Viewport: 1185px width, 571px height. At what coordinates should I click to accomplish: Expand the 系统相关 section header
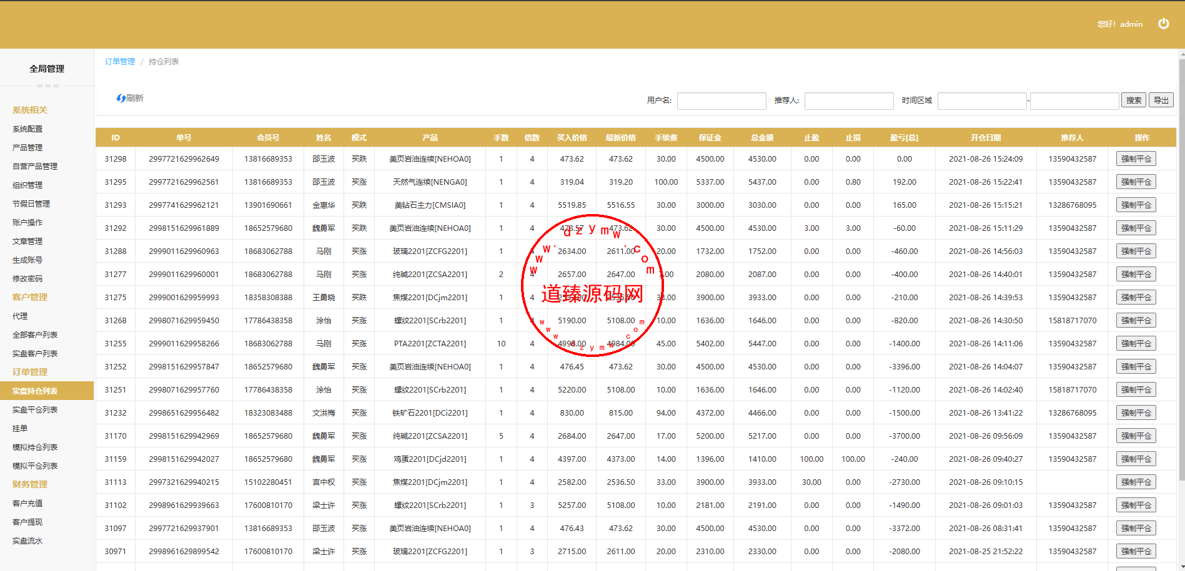(30, 110)
